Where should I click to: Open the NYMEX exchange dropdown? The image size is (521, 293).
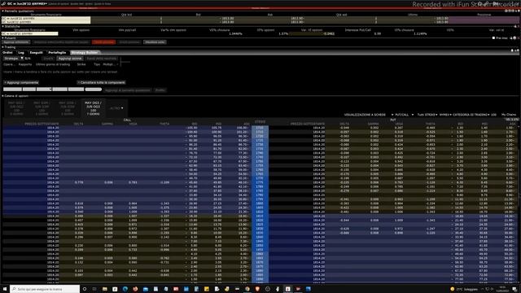[445, 115]
